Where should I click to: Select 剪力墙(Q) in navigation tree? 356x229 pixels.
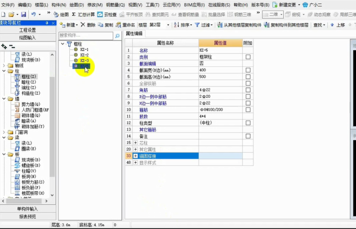(30, 104)
